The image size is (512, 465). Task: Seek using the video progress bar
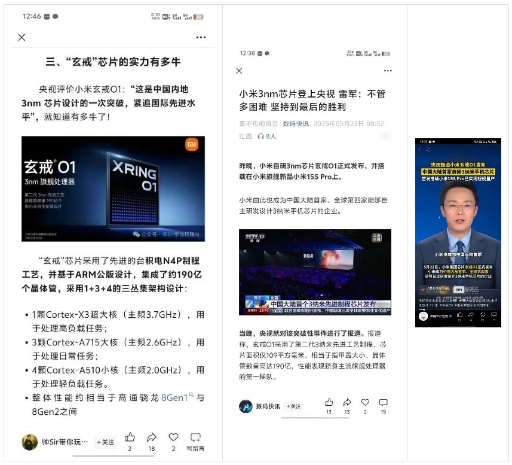[458, 309]
